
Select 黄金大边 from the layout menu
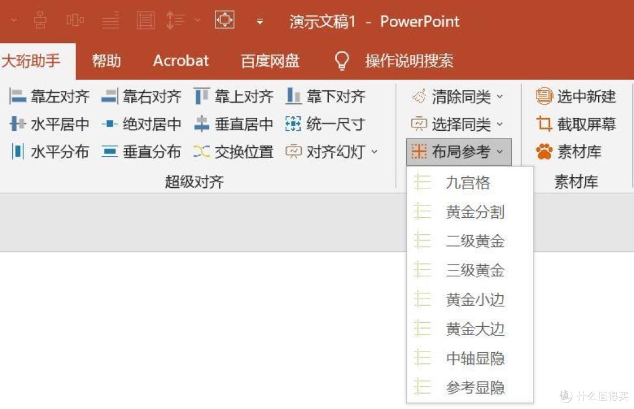coord(470,329)
